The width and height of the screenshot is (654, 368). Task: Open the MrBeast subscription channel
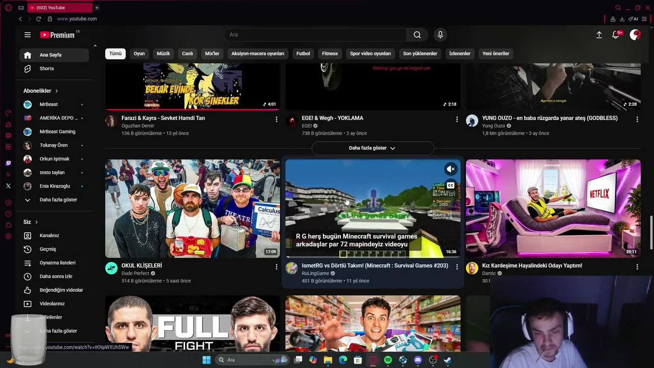point(54,104)
